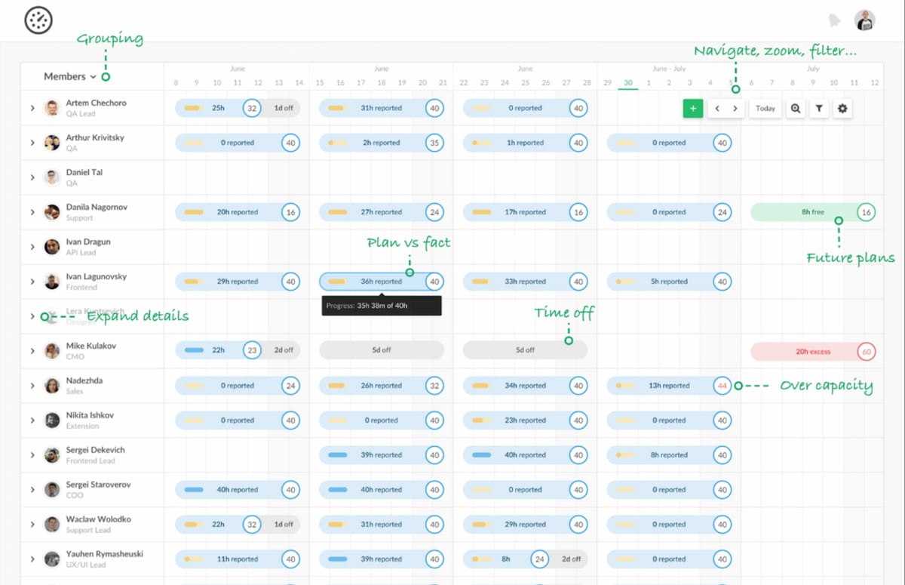
Task: Click Nadezhda's over-capacity 44 badge
Action: point(722,385)
